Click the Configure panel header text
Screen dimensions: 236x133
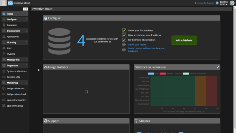55,18
